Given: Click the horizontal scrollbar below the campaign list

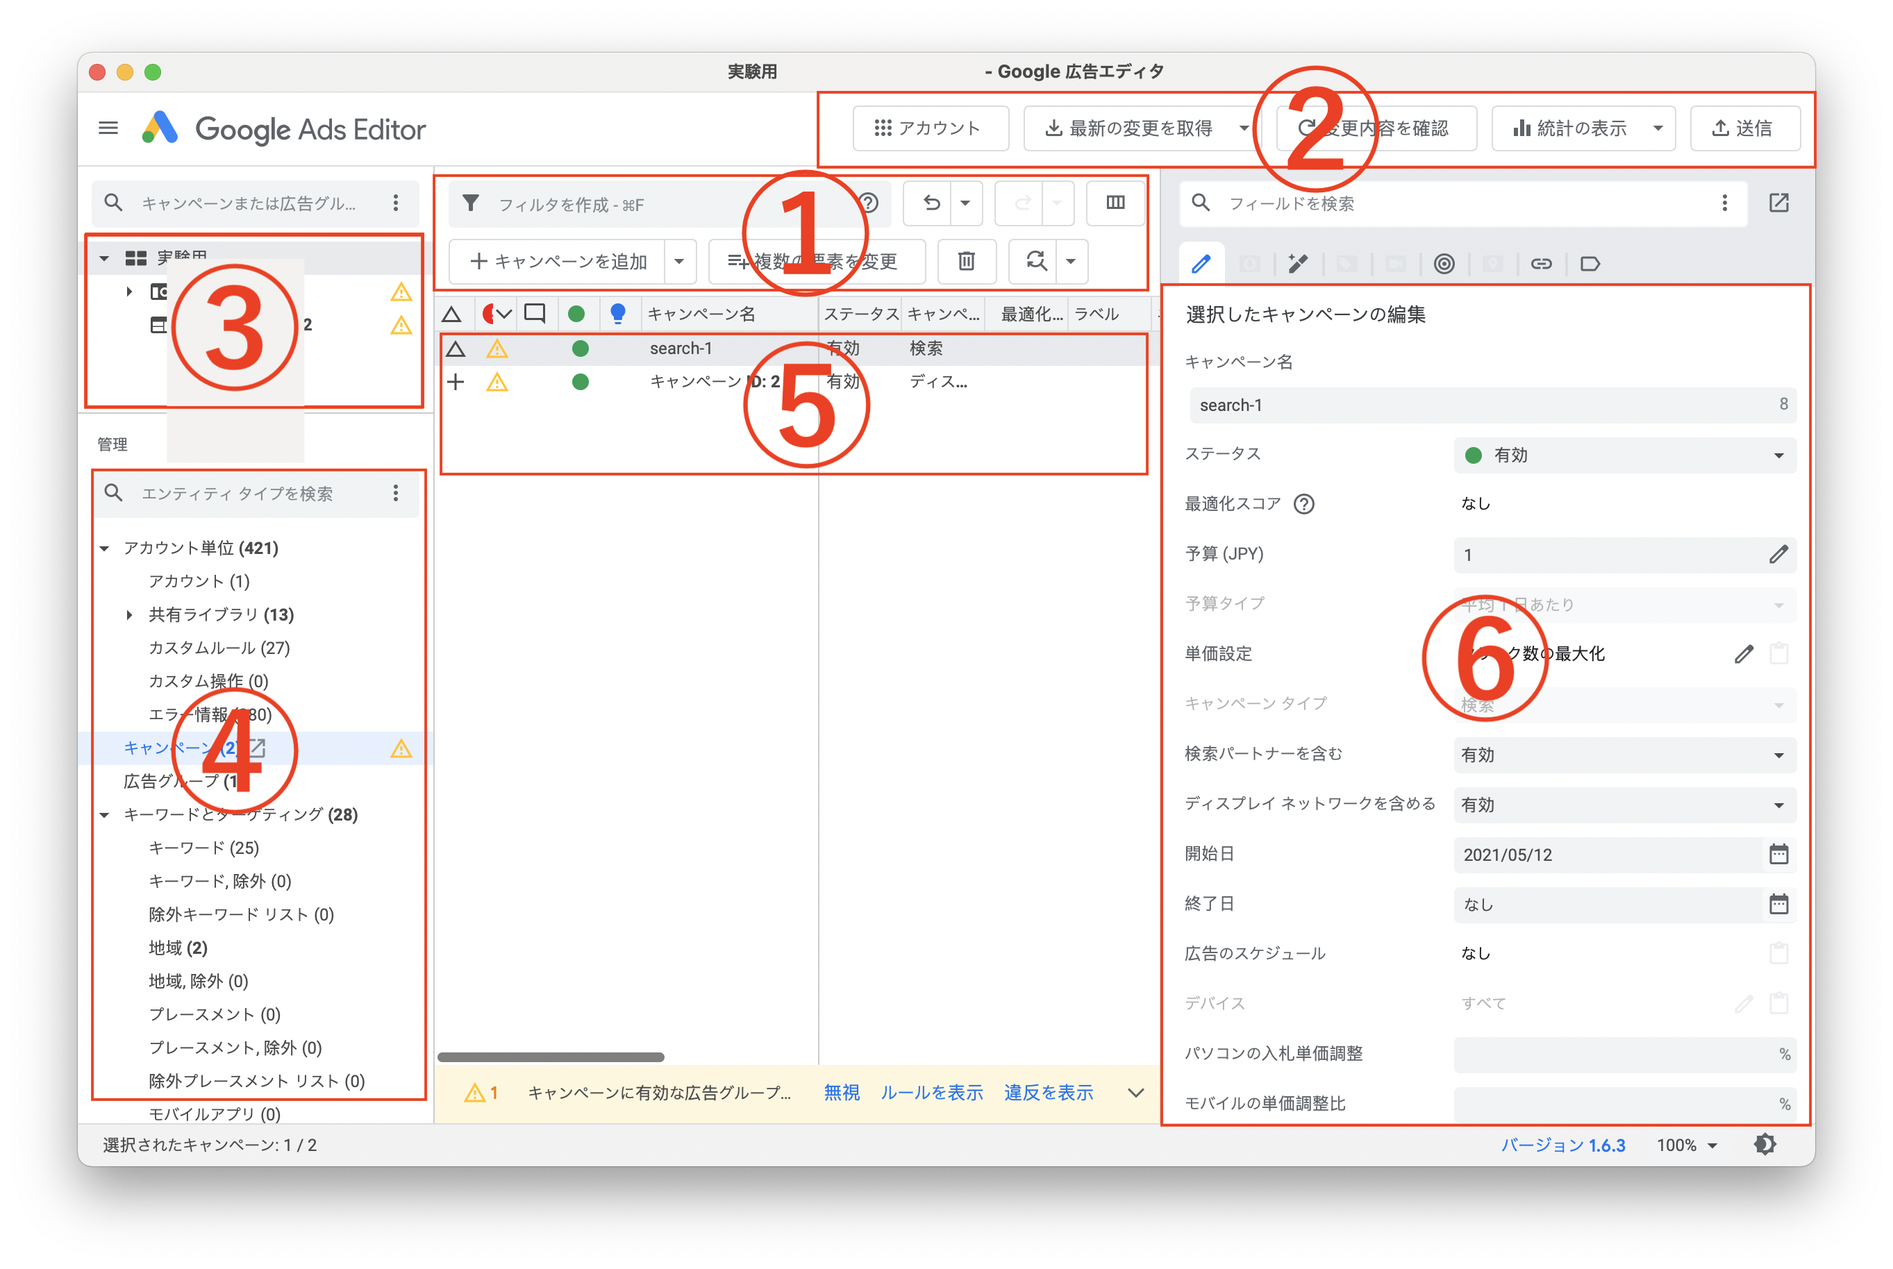Looking at the screenshot, I should 551,1056.
